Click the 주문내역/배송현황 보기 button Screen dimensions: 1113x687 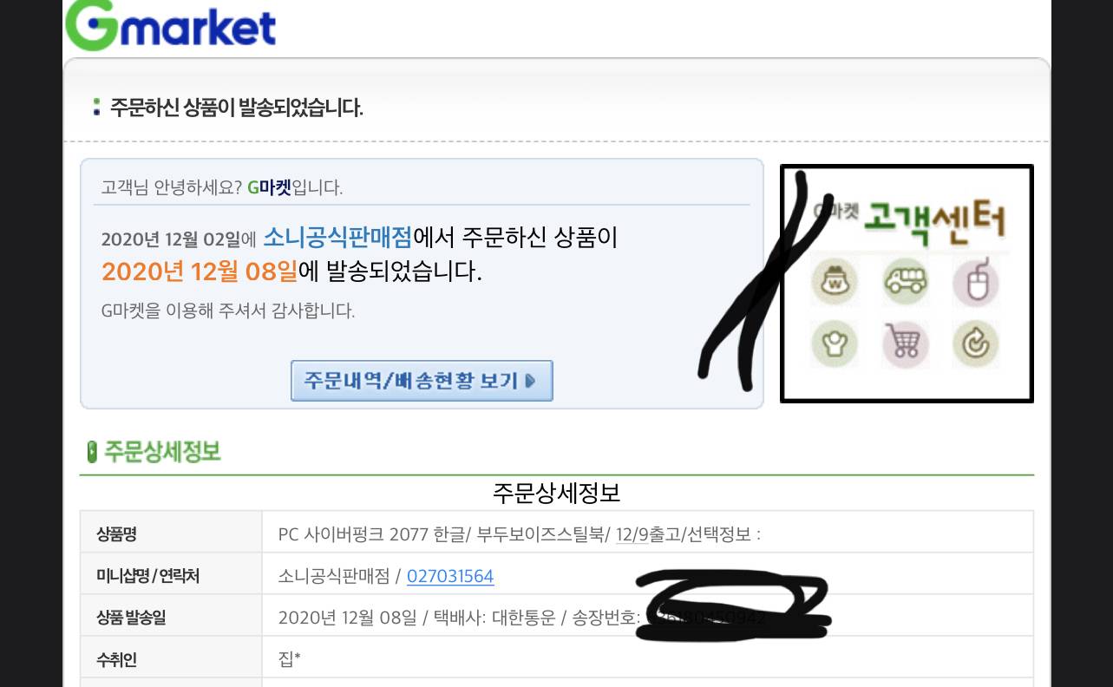click(422, 381)
